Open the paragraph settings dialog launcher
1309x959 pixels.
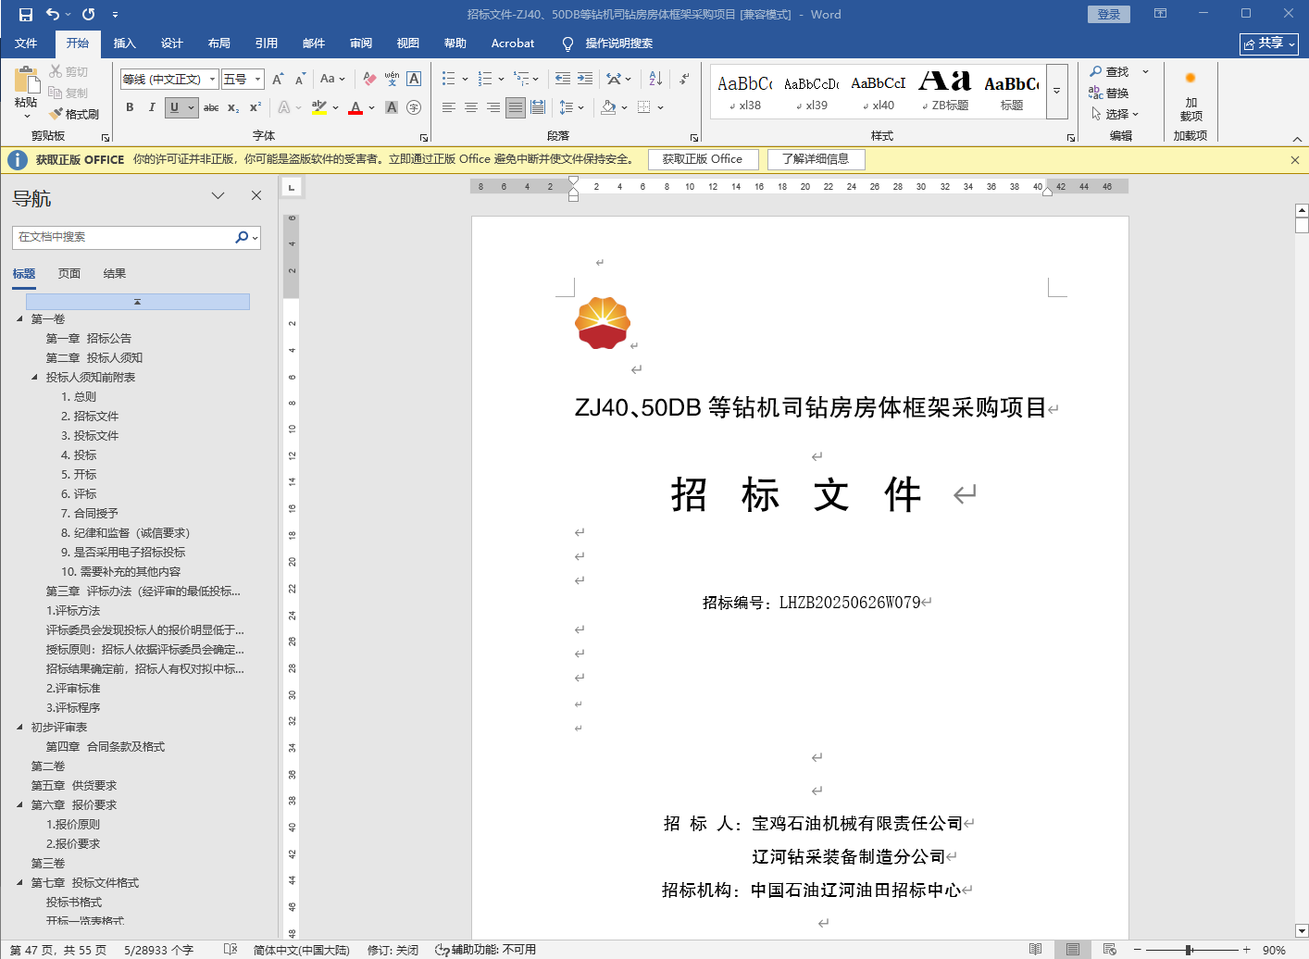tap(694, 137)
